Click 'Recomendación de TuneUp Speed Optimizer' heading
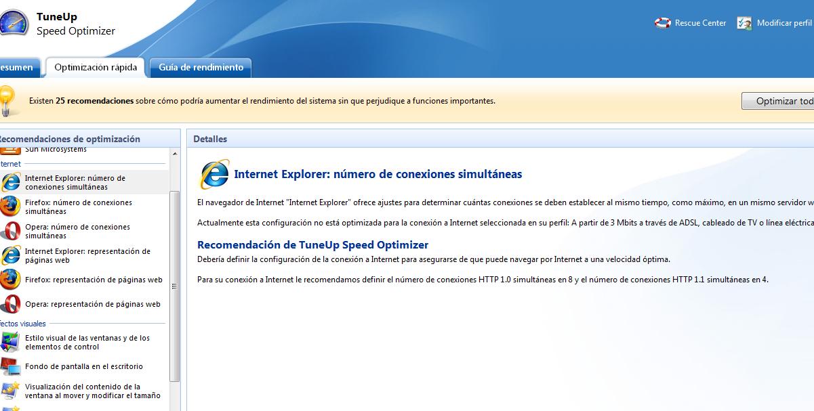This screenshot has width=814, height=411. point(313,244)
